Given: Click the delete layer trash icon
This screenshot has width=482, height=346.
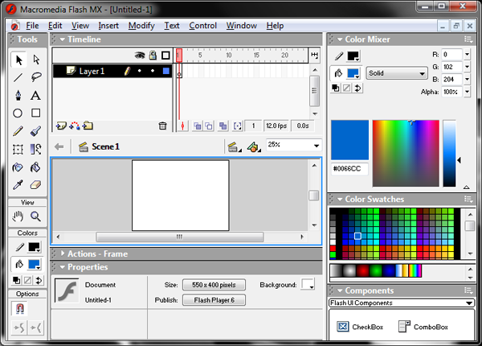Looking at the screenshot, I should pyautogui.click(x=162, y=126).
